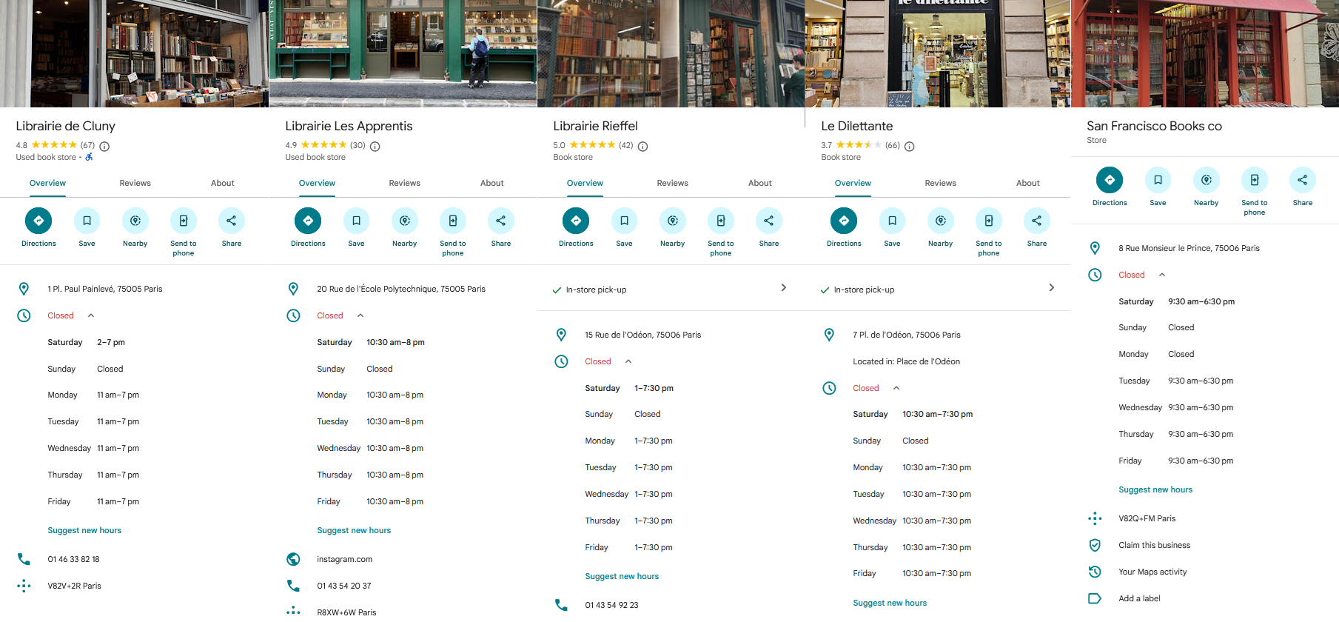The width and height of the screenshot is (1339, 622).
Task: Send Le Dilettante to phone
Action: coord(989,221)
